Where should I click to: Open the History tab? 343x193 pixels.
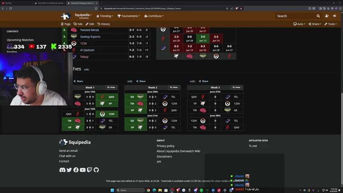[104, 24]
